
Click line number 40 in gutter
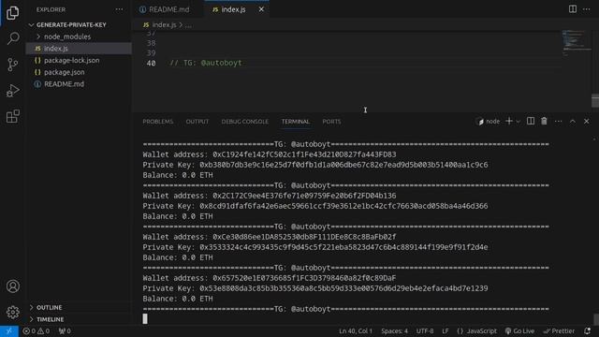click(151, 63)
